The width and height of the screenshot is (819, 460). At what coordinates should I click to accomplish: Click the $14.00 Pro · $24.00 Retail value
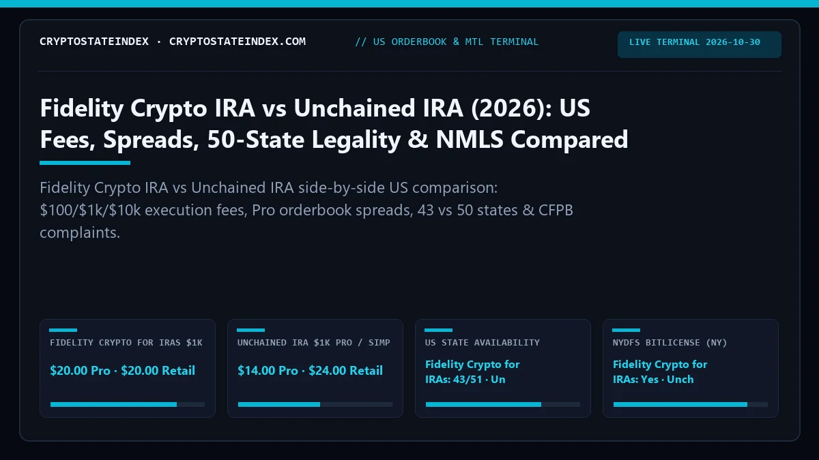click(x=310, y=371)
